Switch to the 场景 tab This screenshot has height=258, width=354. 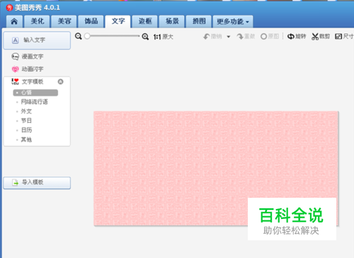coord(172,21)
